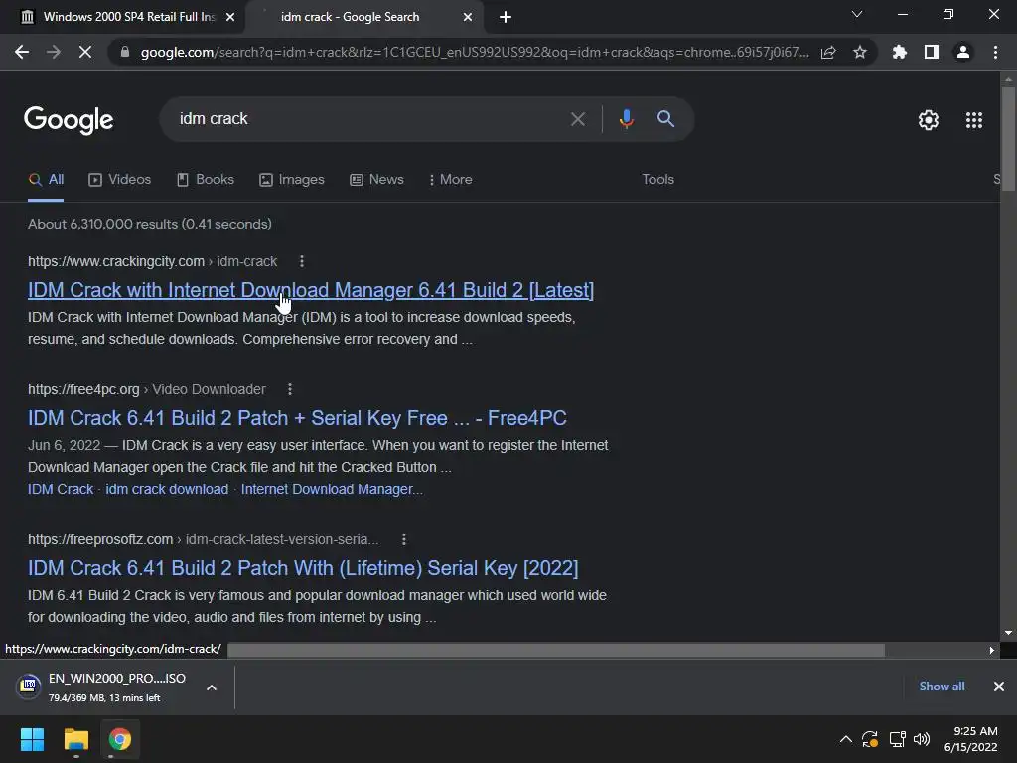Open the Windows Start menu
This screenshot has width=1017, height=763.
click(x=32, y=739)
